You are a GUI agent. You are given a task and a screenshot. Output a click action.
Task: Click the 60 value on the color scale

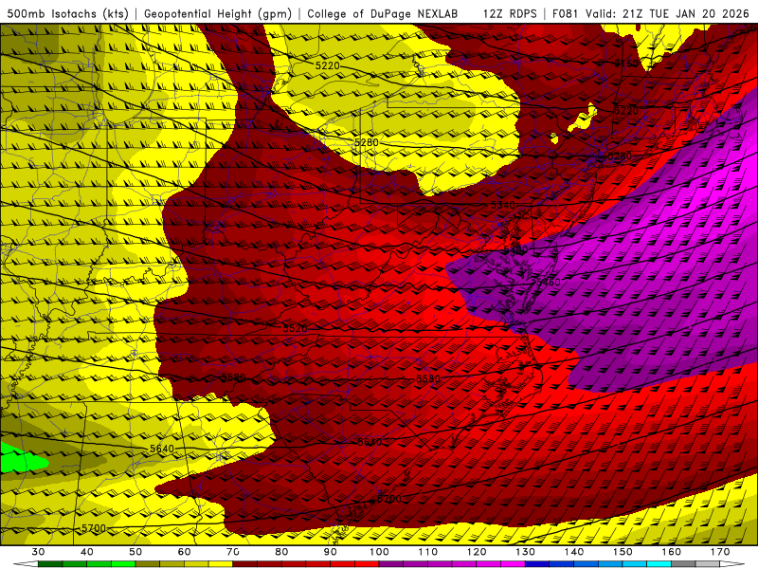[184, 552]
